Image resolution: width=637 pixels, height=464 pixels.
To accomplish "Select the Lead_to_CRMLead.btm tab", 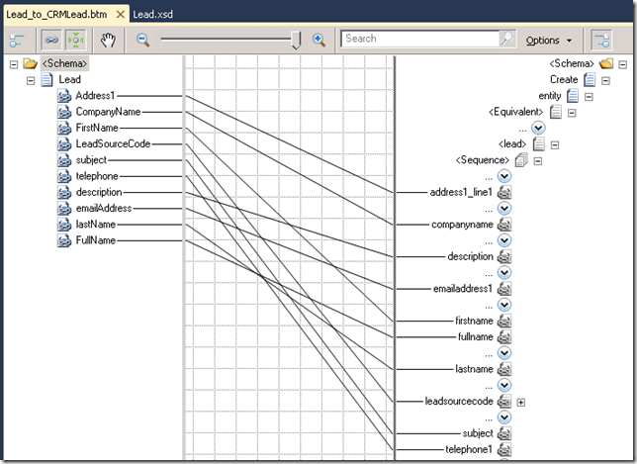I will click(57, 15).
